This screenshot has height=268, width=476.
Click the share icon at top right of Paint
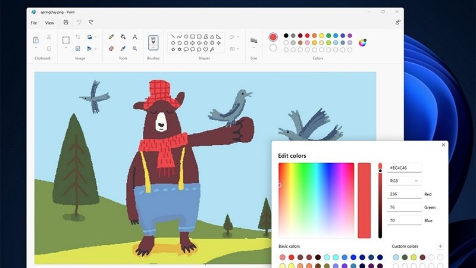397,22
